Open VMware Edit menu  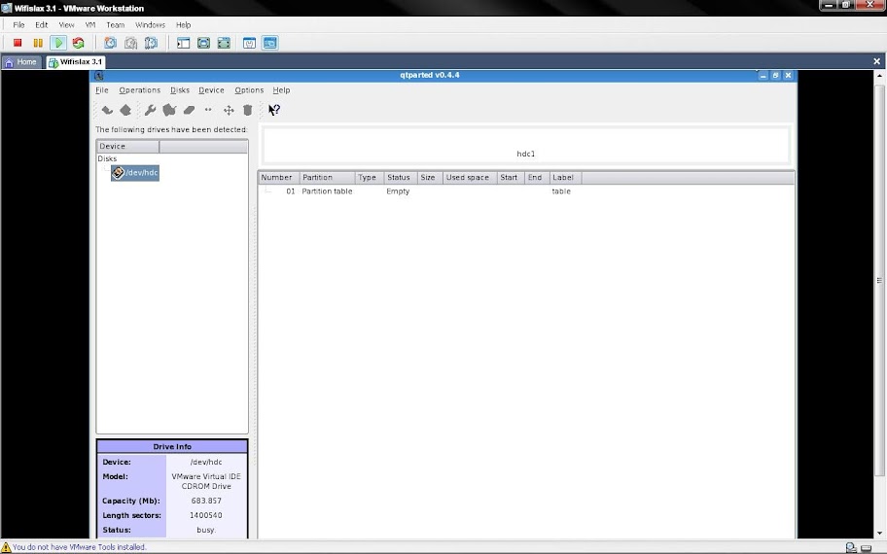(x=41, y=25)
